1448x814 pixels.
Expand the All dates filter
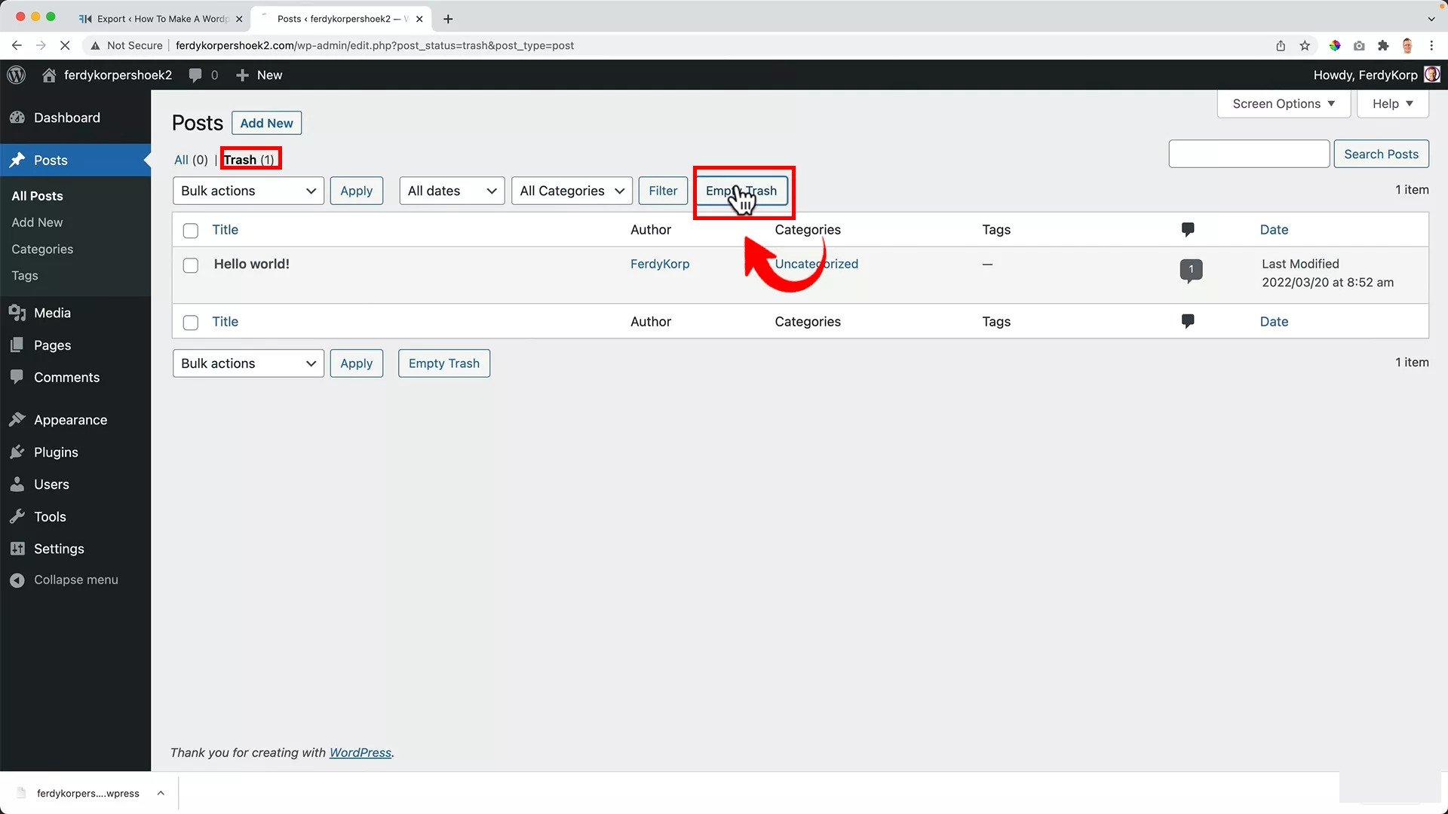451,191
